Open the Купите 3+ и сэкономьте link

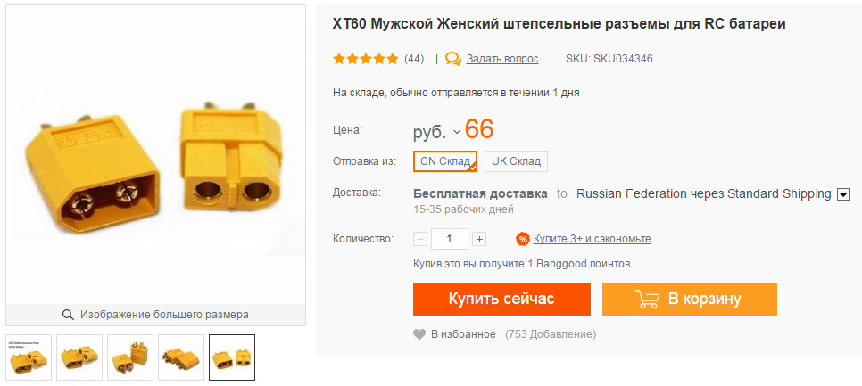coord(593,239)
